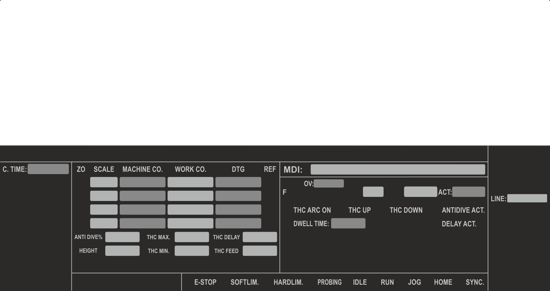The width and height of the screenshot is (550, 291).
Task: Click the PROBING status label
Action: click(x=329, y=282)
